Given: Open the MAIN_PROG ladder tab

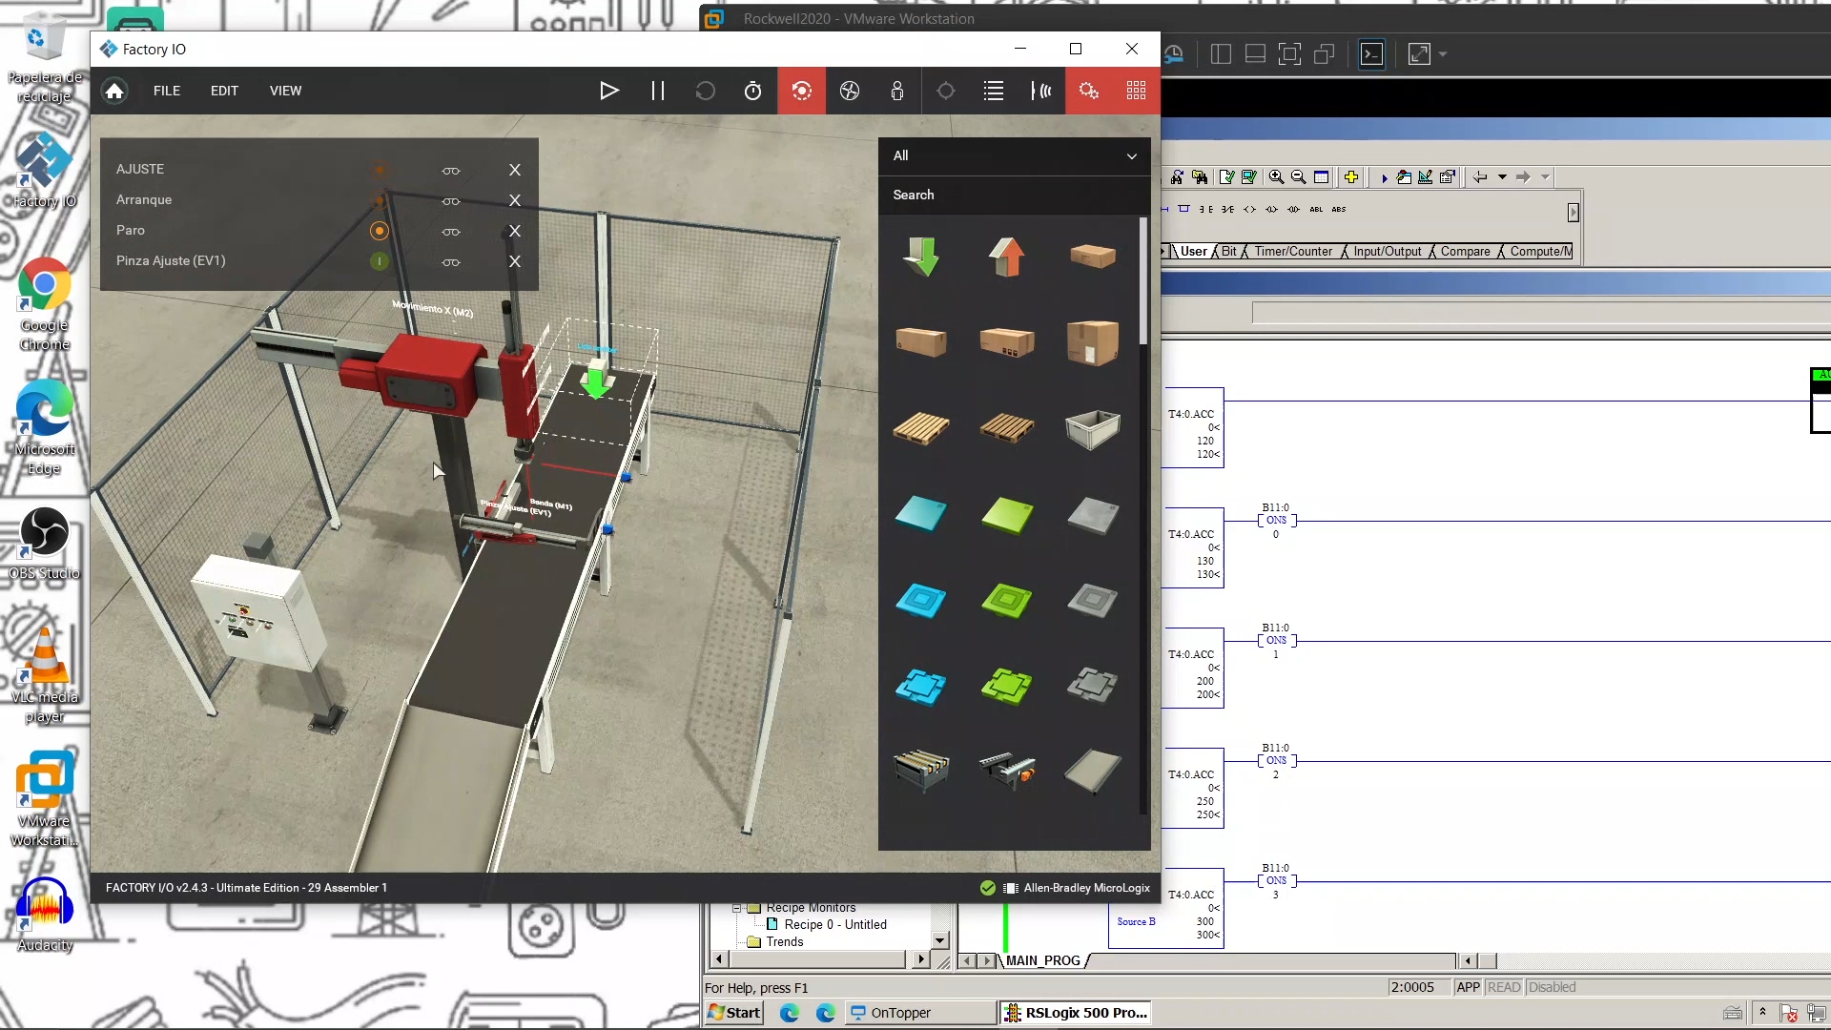Looking at the screenshot, I should 1042,961.
